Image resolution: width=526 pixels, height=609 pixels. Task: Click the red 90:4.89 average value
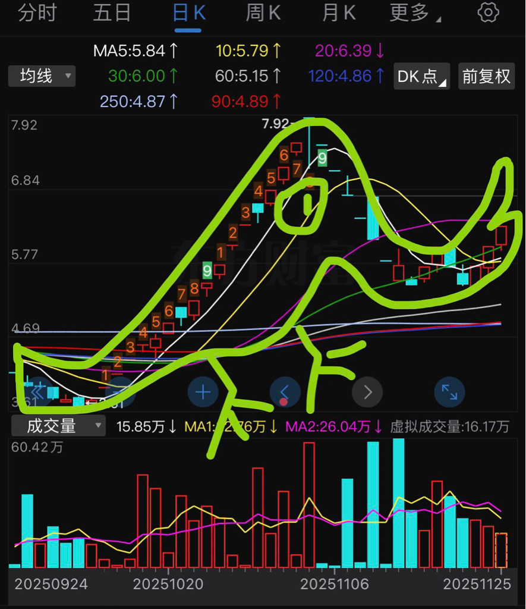[246, 102]
